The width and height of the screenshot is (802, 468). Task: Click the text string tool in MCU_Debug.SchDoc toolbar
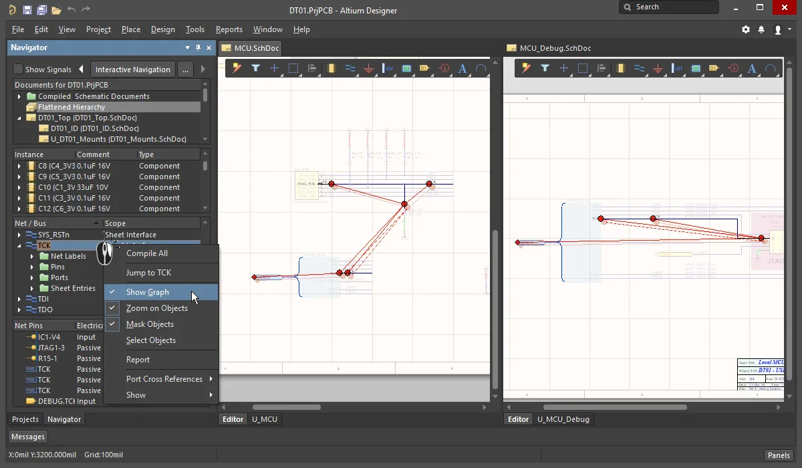pos(753,68)
